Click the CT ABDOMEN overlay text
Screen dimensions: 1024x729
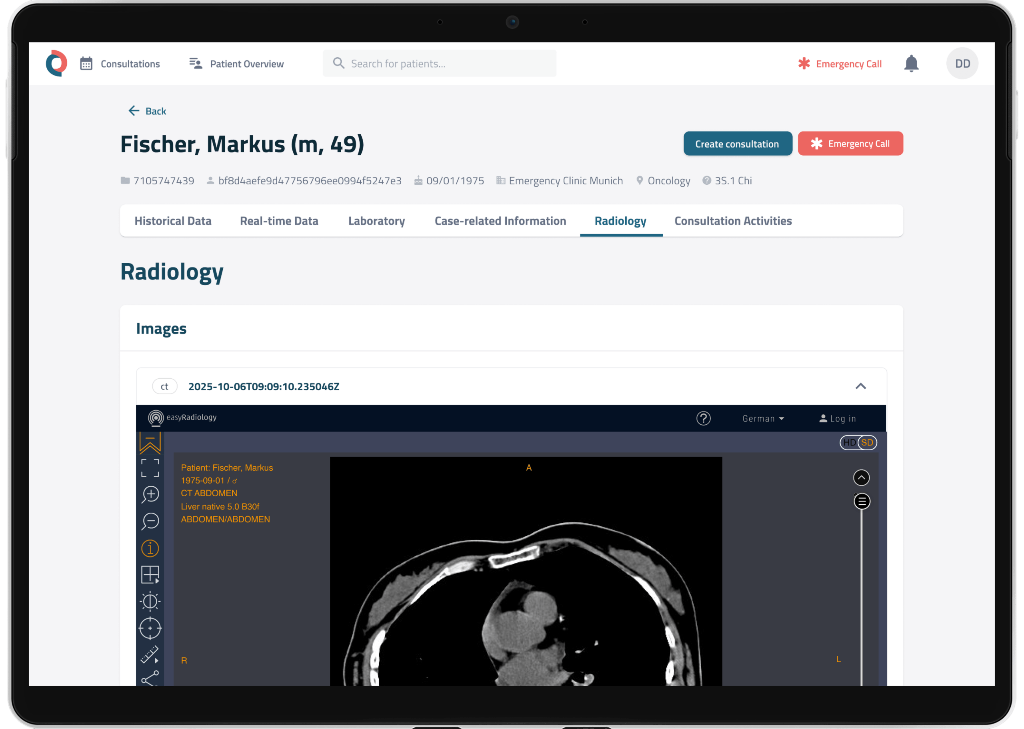click(209, 493)
